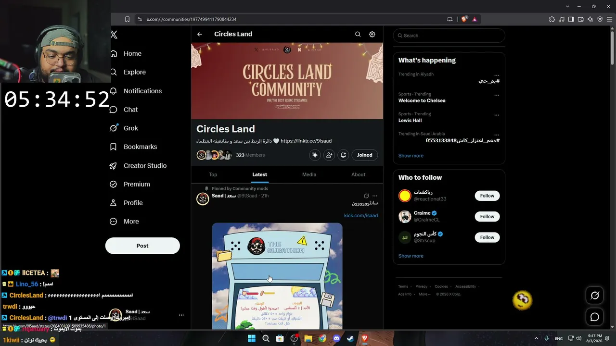Open the browser hamburger main menu
616x346 pixels.
coord(610,19)
